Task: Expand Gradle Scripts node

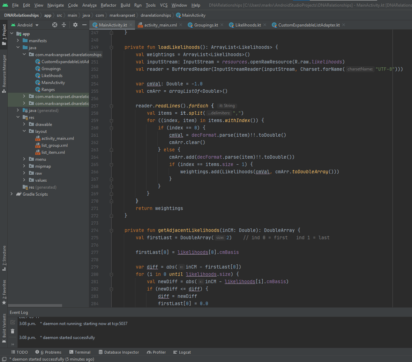Action: [12, 194]
